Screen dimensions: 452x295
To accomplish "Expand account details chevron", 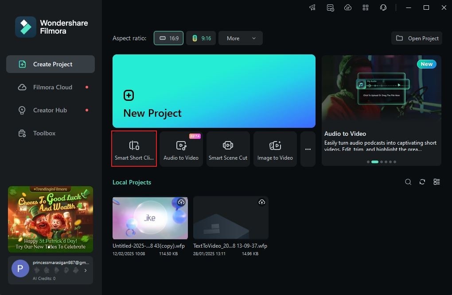I will (x=86, y=270).
